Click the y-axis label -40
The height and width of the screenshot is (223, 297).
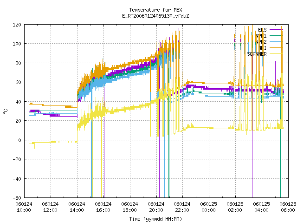(x=17, y=179)
